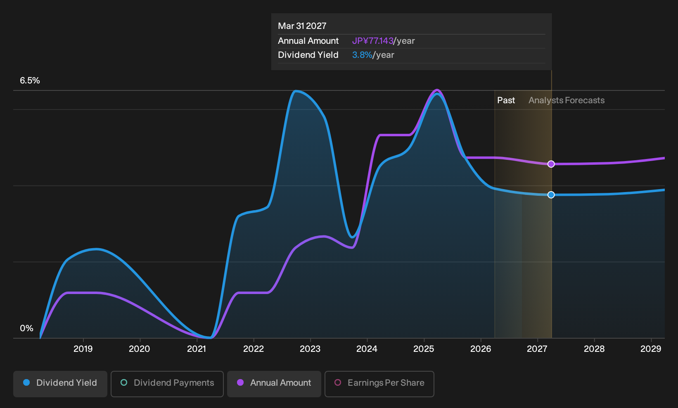This screenshot has height=408, width=678.
Task: Click the 2029 year axis label
Action: point(651,349)
